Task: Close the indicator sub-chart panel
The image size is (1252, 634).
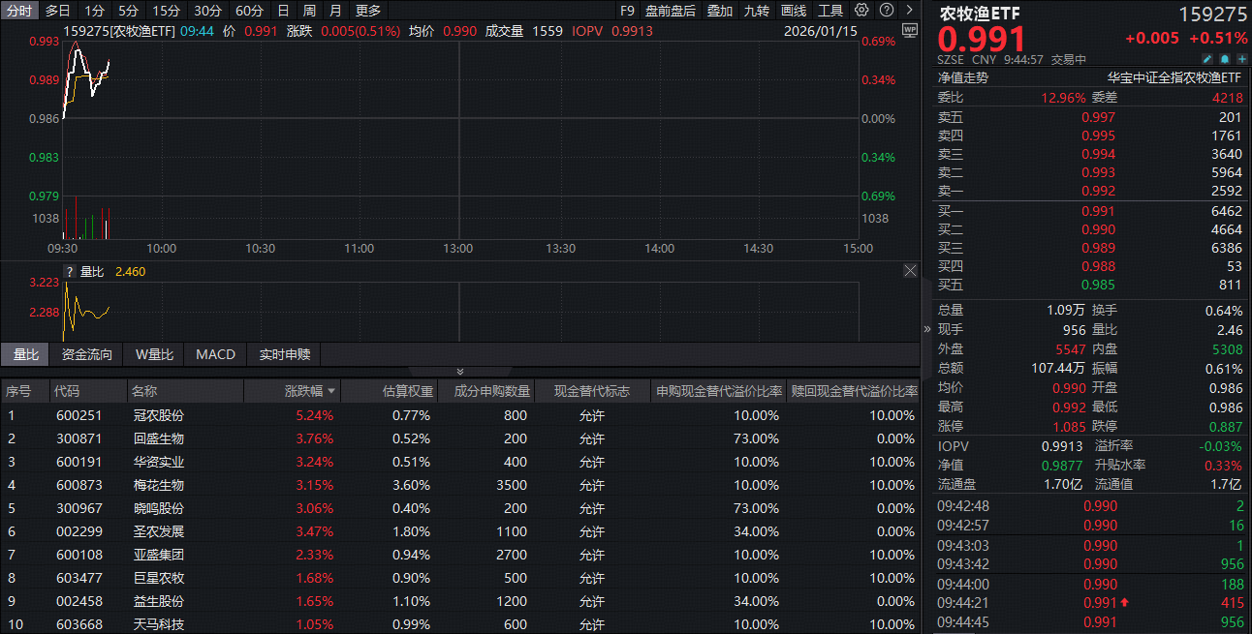Action: click(x=909, y=271)
